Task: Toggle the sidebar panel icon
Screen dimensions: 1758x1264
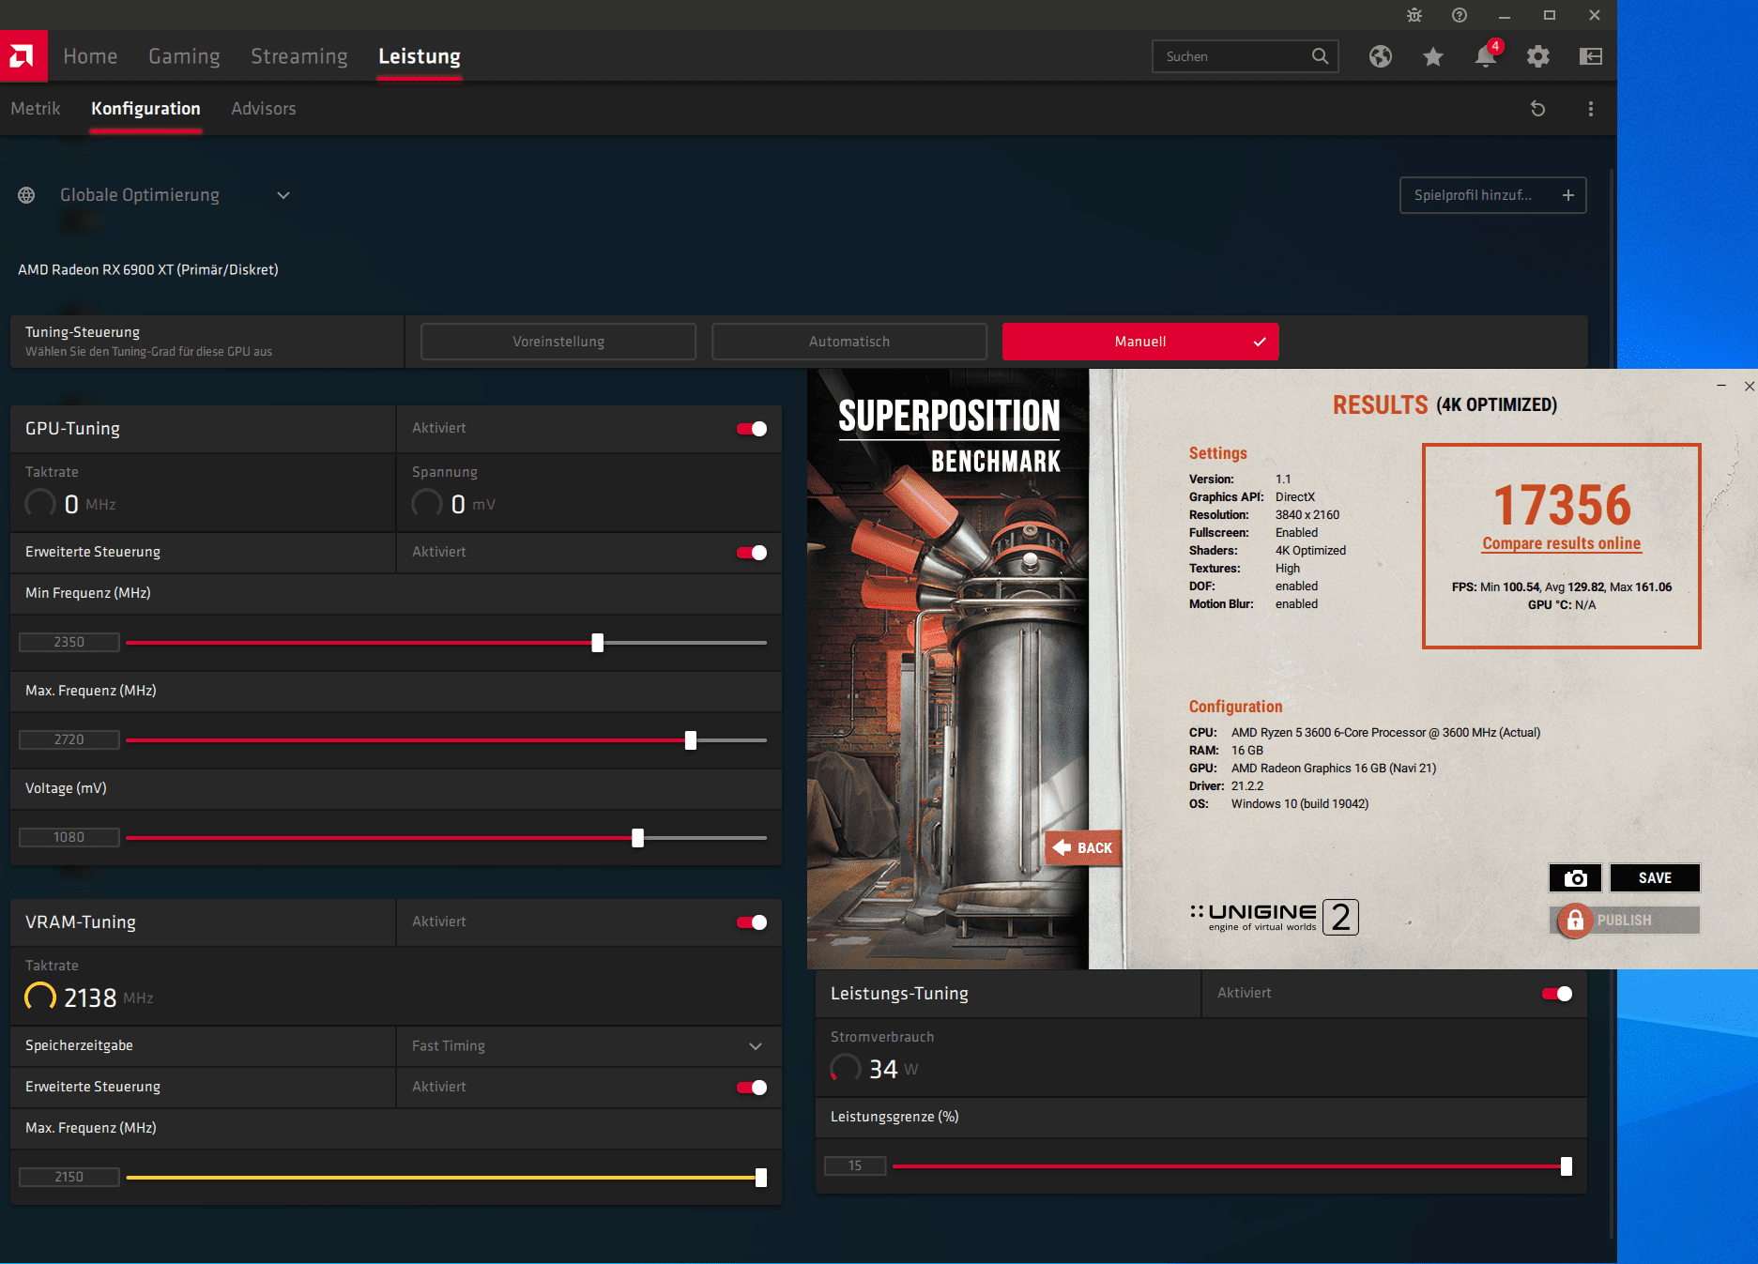Action: (x=1590, y=56)
